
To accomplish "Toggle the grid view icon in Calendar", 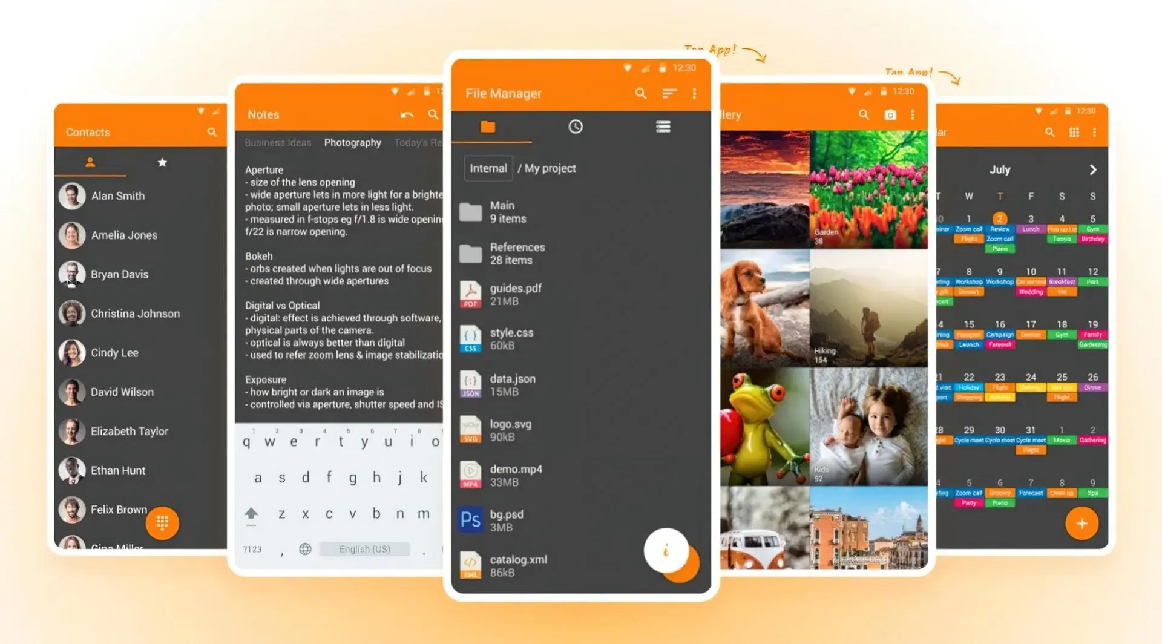I will [x=1074, y=132].
